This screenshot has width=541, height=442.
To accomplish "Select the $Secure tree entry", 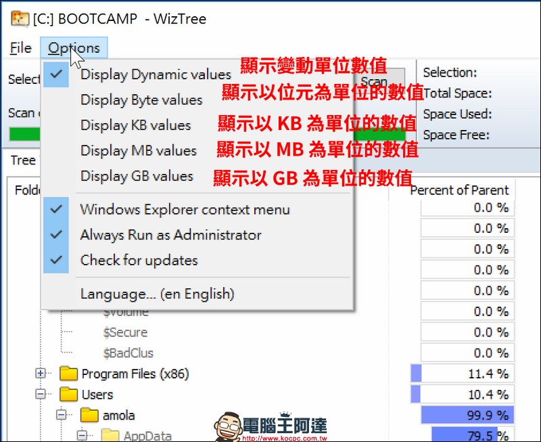I will (125, 332).
